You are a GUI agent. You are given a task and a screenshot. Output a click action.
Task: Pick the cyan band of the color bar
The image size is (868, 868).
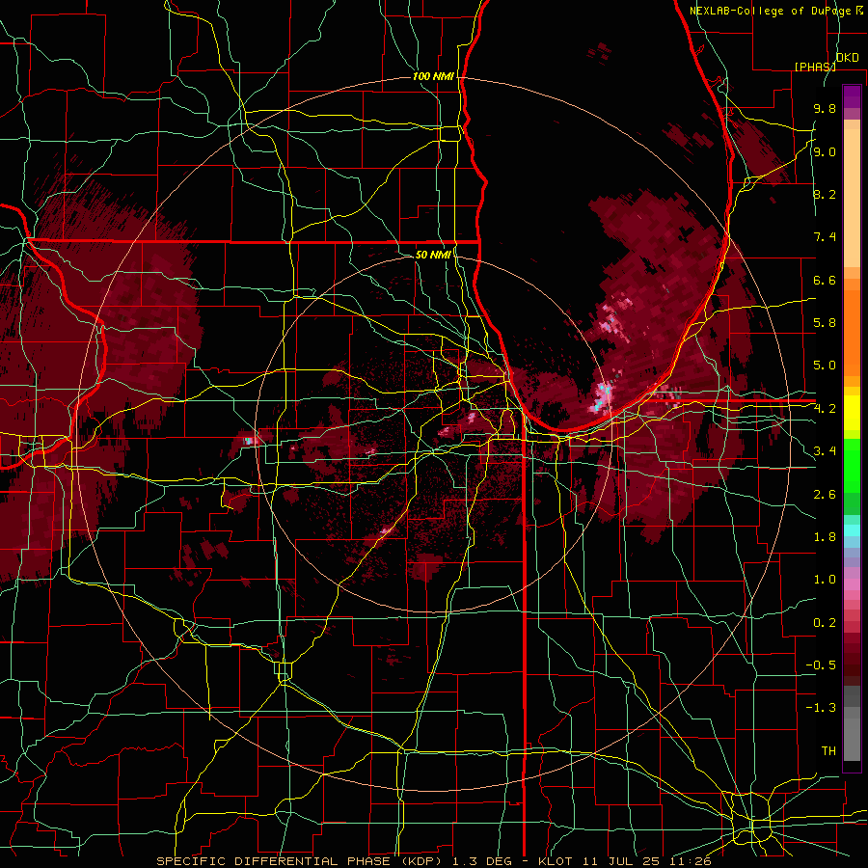[852, 530]
